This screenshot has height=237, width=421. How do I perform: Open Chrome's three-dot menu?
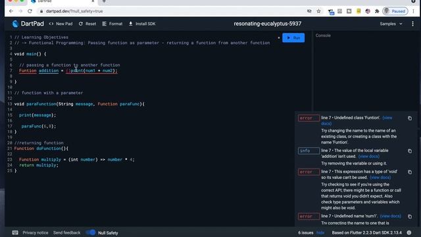click(x=414, y=11)
